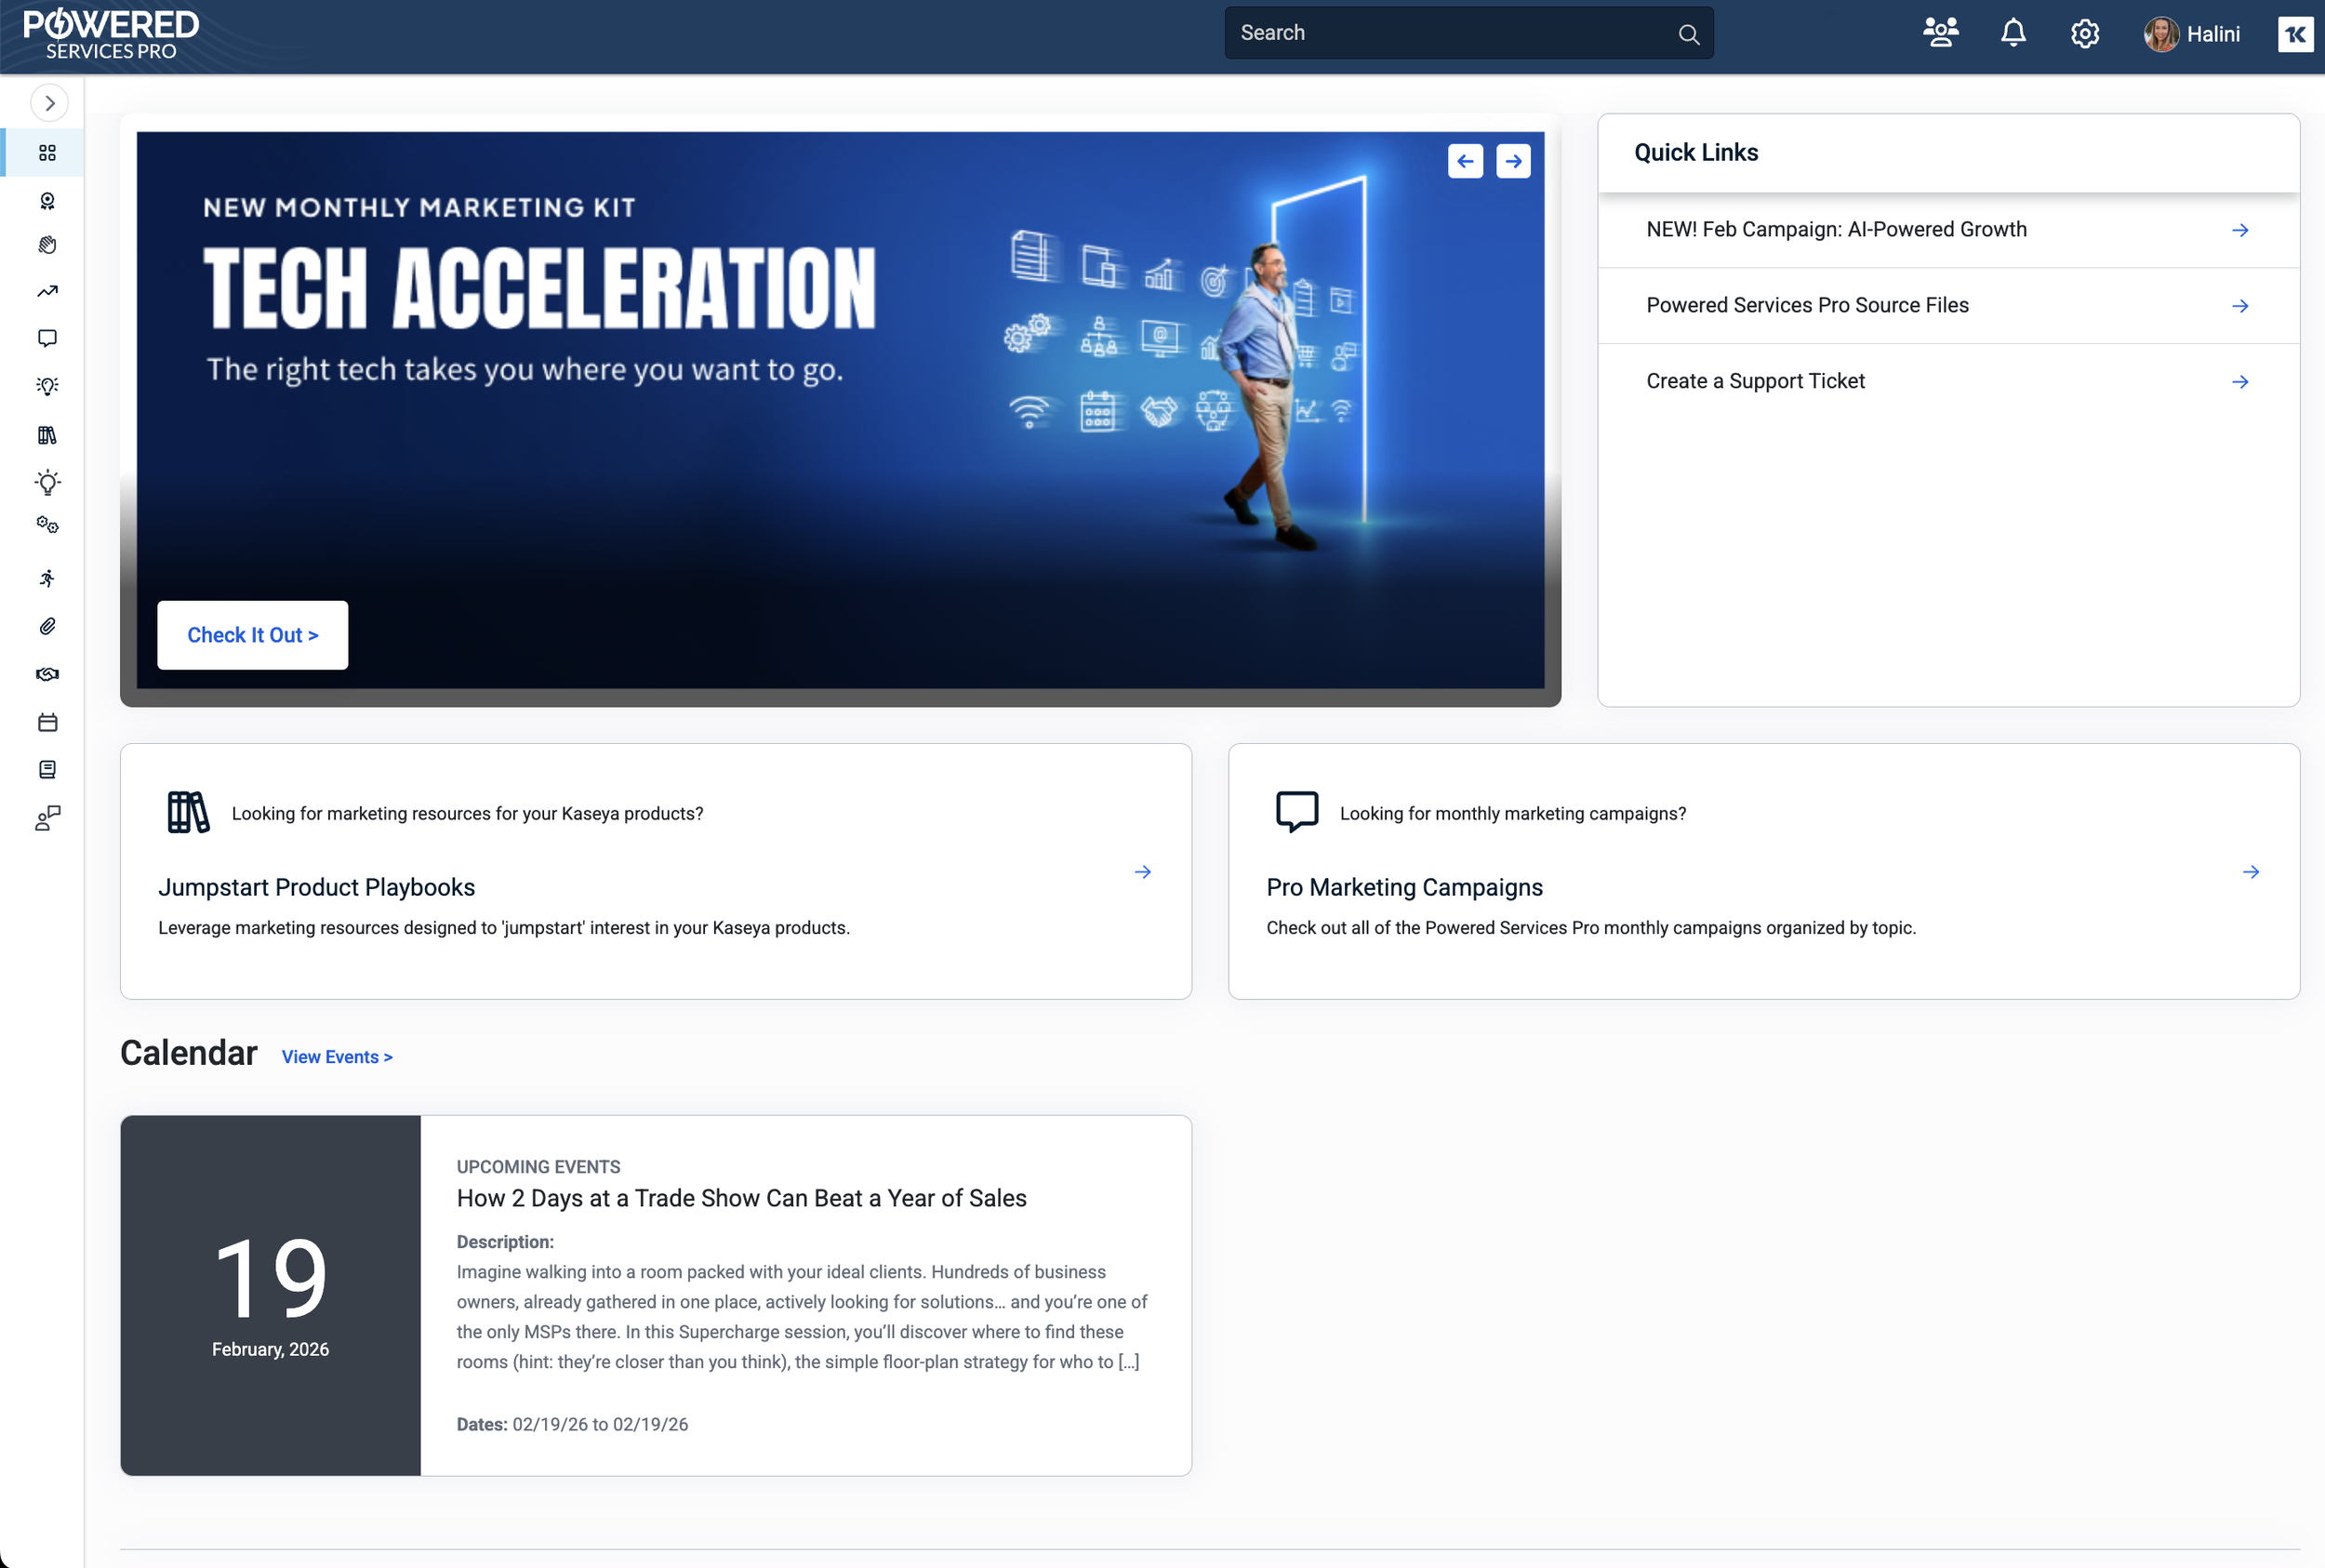Screen dimensions: 2325x1568
Task: Open the trending arrow sidebar icon
Action: [47, 291]
